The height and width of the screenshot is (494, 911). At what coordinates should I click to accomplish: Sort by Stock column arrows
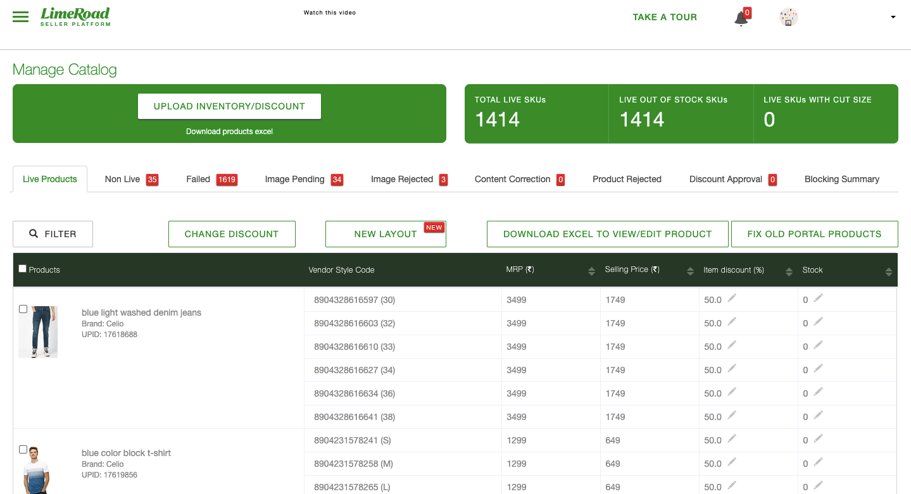coord(888,271)
